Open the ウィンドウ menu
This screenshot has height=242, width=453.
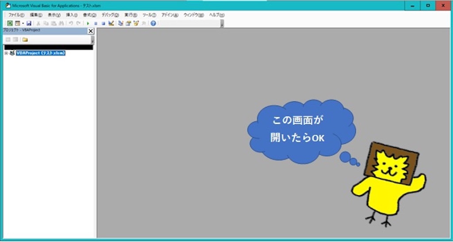[194, 15]
